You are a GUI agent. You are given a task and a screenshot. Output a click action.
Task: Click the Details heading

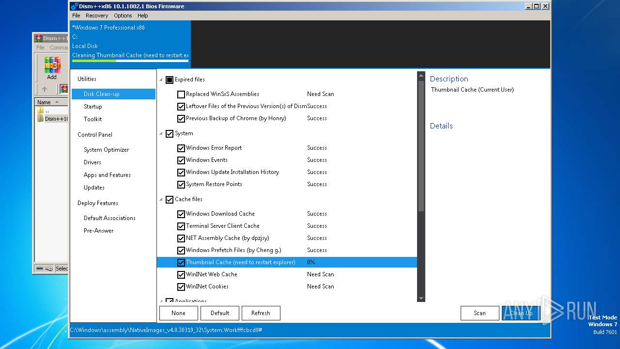tap(441, 126)
